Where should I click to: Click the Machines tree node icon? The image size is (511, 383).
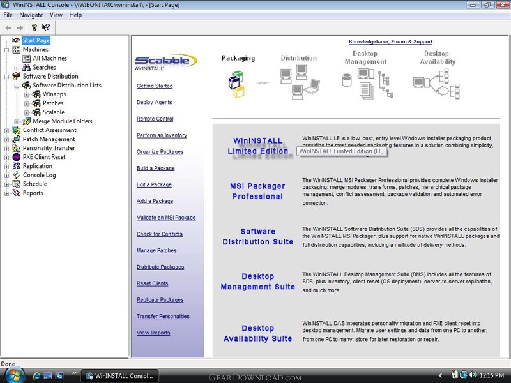coord(17,50)
